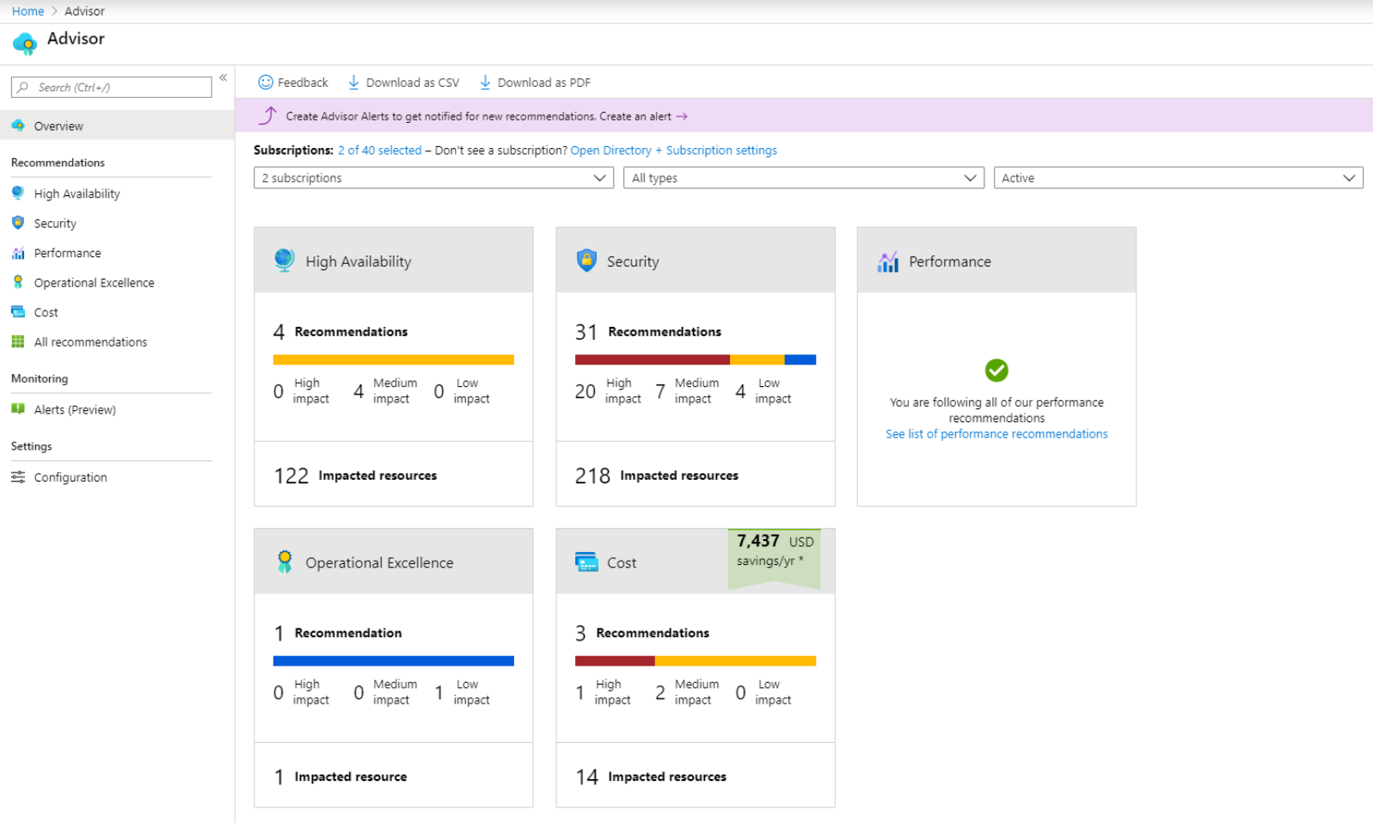This screenshot has width=1373, height=823.
Task: Click the Alerts (Preview) icon in sidebar
Action: point(18,409)
